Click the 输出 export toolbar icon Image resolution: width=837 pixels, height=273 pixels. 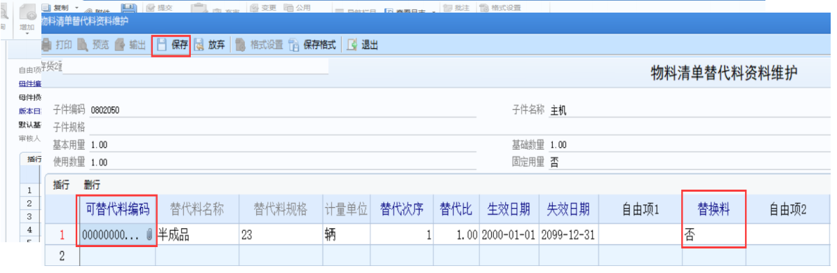119,45
